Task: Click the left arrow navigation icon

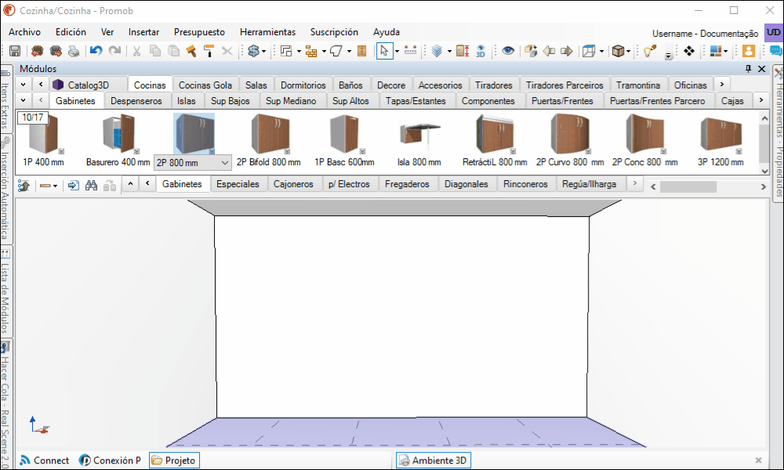Action: pyautogui.click(x=549, y=51)
